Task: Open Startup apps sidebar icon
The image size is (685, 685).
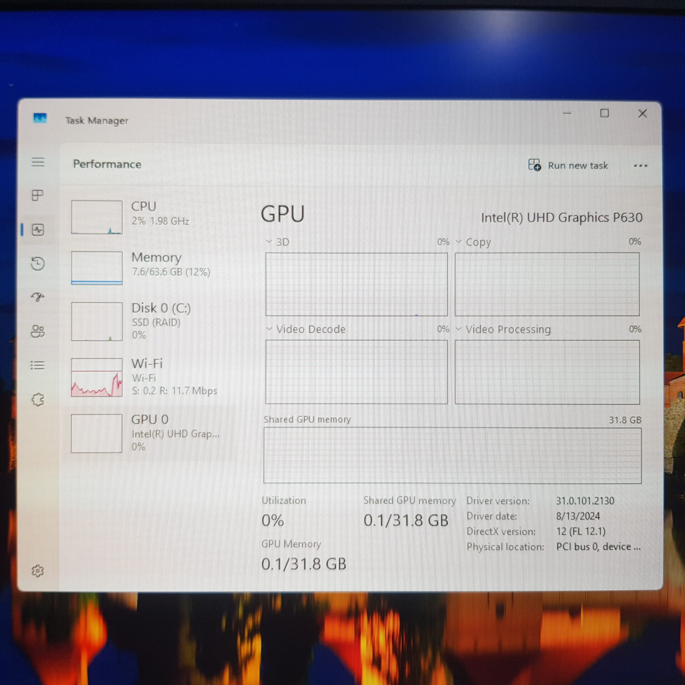Action: click(38, 297)
